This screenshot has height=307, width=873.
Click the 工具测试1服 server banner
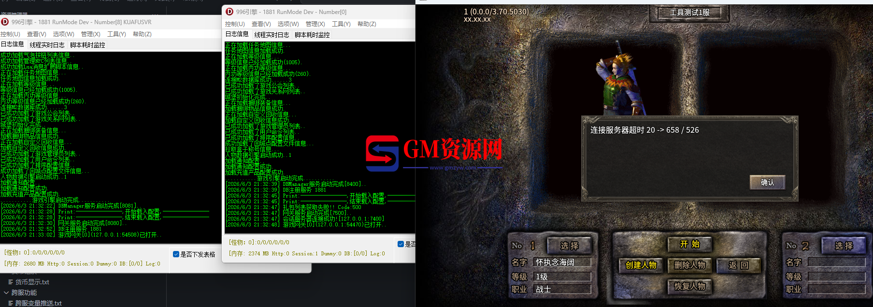click(x=689, y=13)
